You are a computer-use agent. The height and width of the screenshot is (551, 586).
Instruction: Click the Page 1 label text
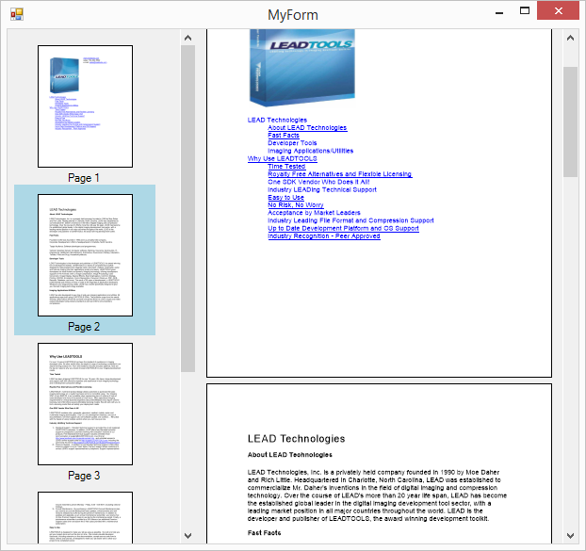tap(83, 178)
